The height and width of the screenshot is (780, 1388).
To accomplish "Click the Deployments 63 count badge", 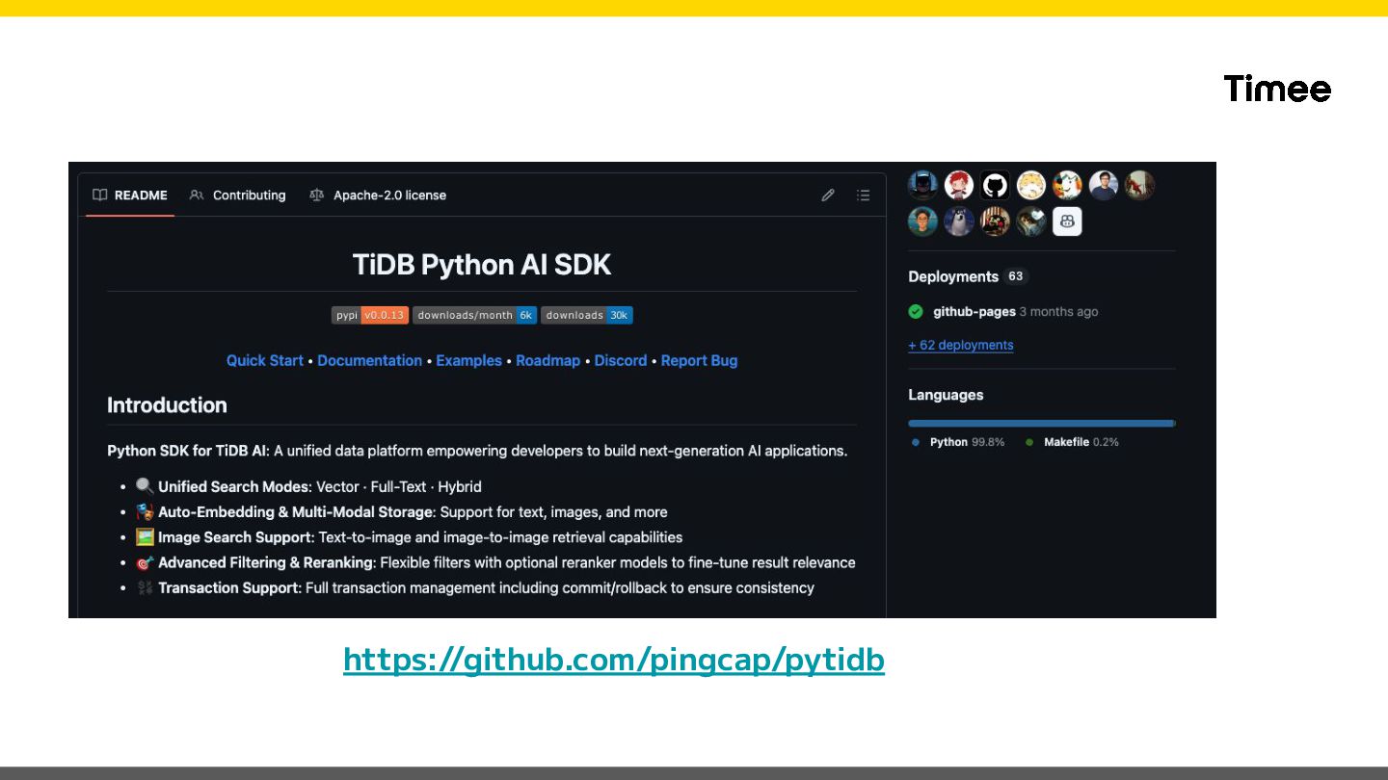I will point(1016,276).
